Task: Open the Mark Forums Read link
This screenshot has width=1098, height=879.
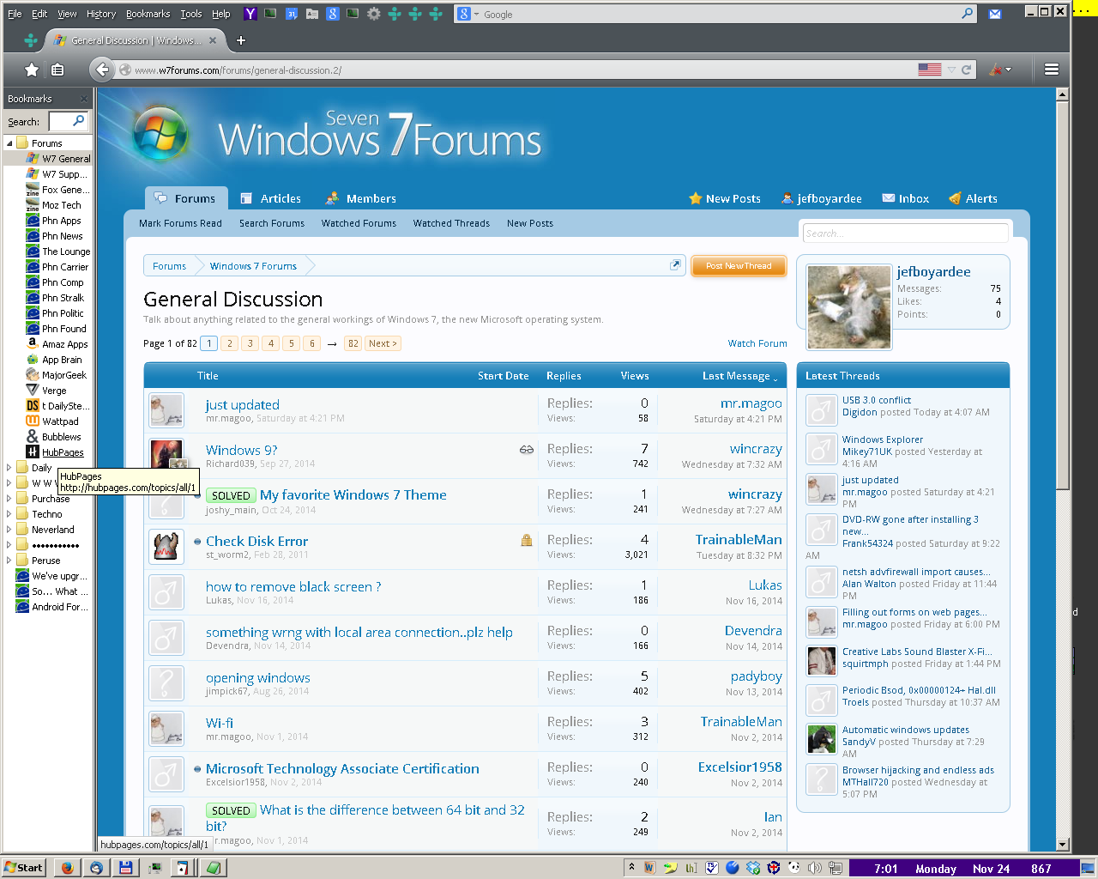Action: [180, 223]
